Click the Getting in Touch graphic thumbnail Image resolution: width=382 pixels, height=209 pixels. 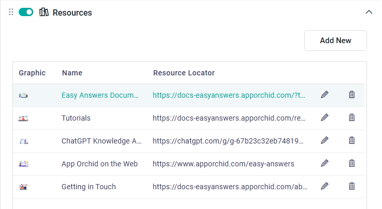[23, 187]
